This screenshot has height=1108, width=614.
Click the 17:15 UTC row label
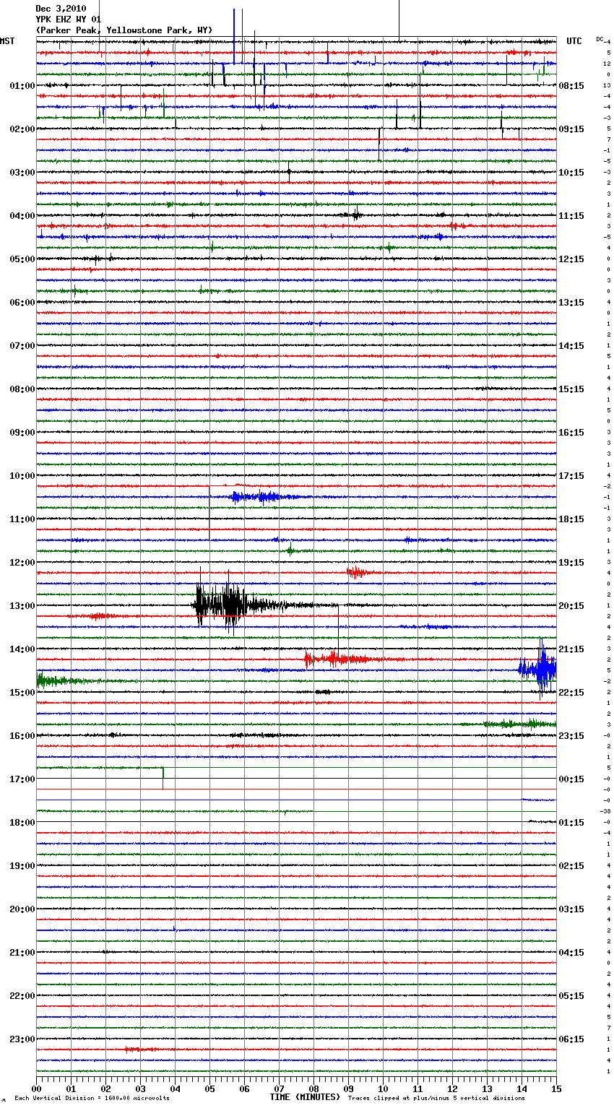pyautogui.click(x=571, y=476)
